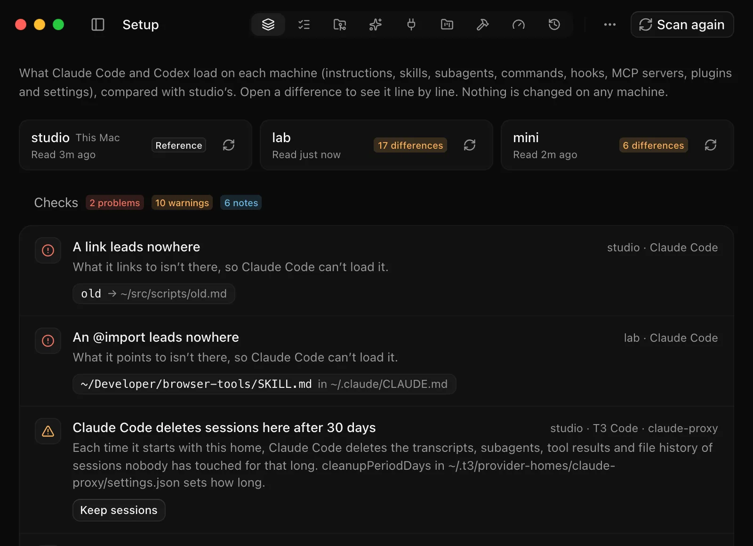Open the three-dot more options menu
Viewport: 753px width, 546px height.
pos(610,24)
